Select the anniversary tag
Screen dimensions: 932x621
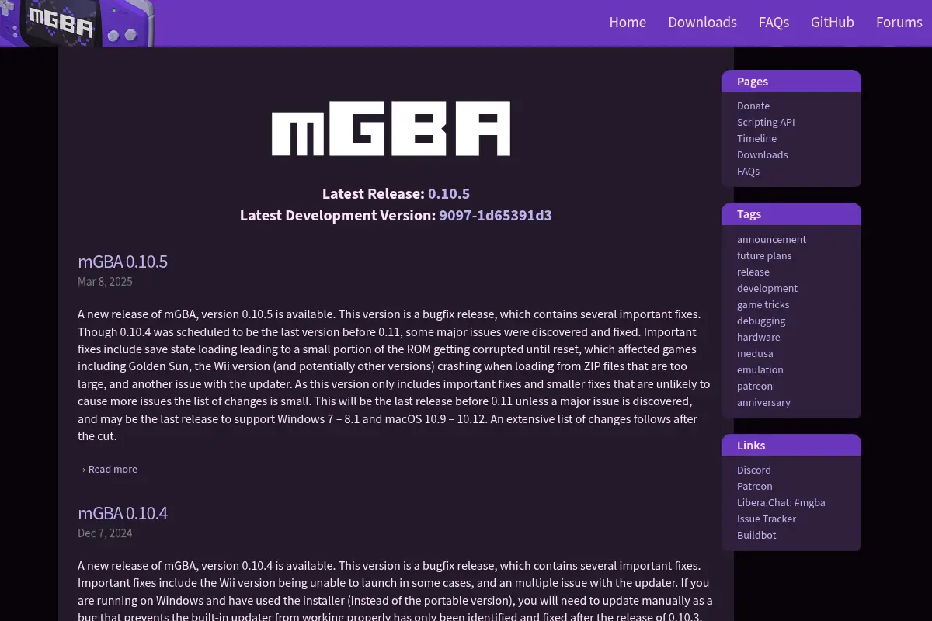[763, 402]
